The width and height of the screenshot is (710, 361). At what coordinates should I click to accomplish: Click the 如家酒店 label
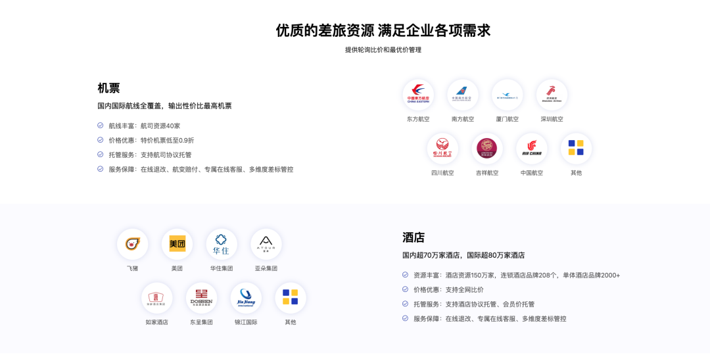(x=156, y=322)
